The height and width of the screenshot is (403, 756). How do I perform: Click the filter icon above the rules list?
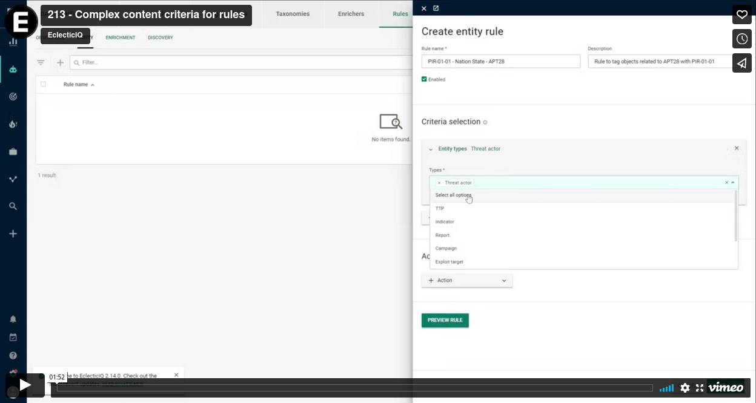41,62
